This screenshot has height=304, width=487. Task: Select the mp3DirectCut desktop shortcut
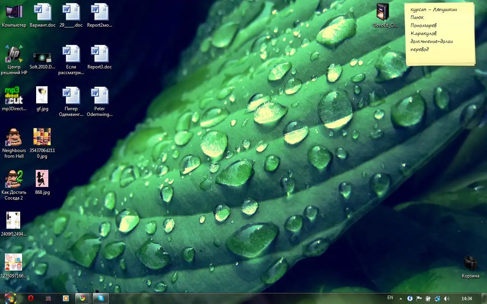click(14, 99)
